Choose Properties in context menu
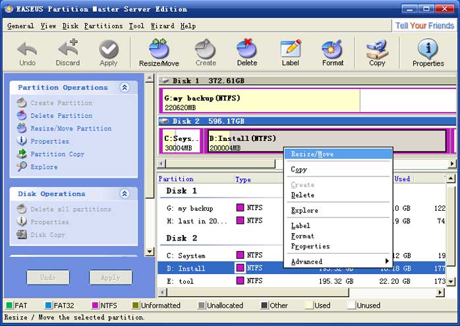 (x=339, y=246)
